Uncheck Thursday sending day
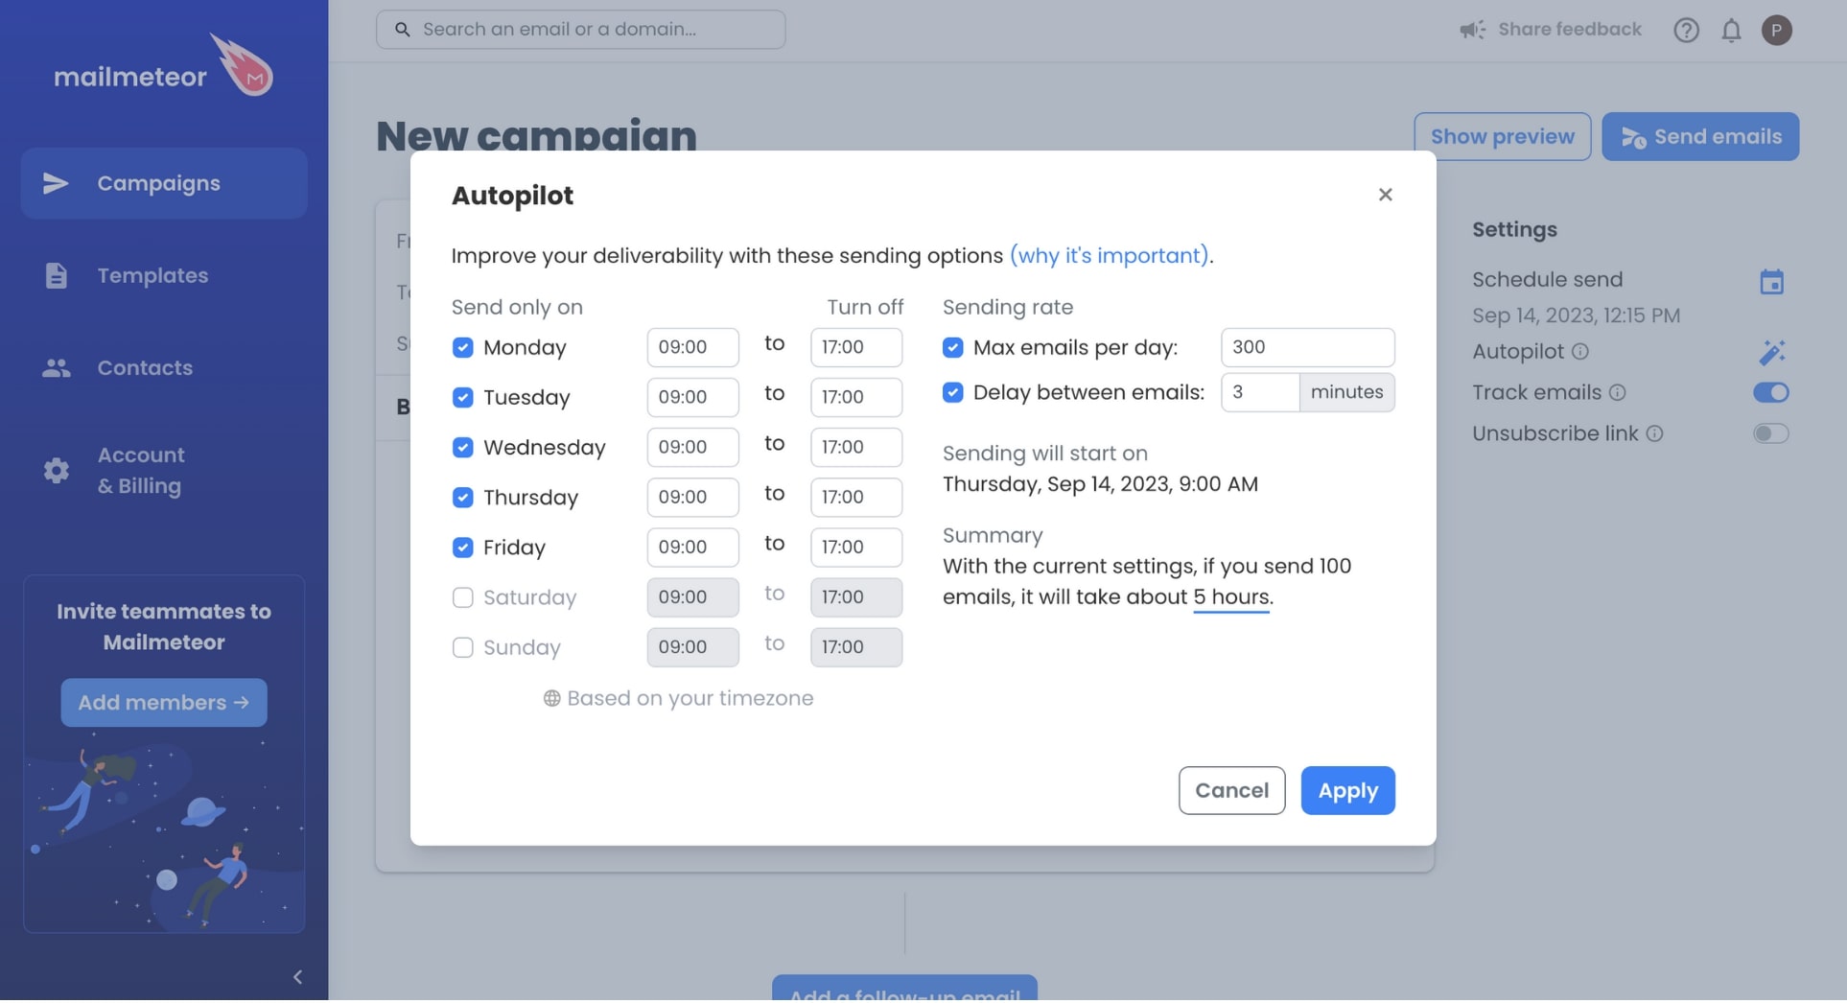The height and width of the screenshot is (1003, 1847). click(x=462, y=497)
